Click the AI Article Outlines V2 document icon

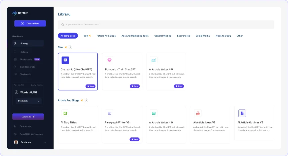[242, 113]
